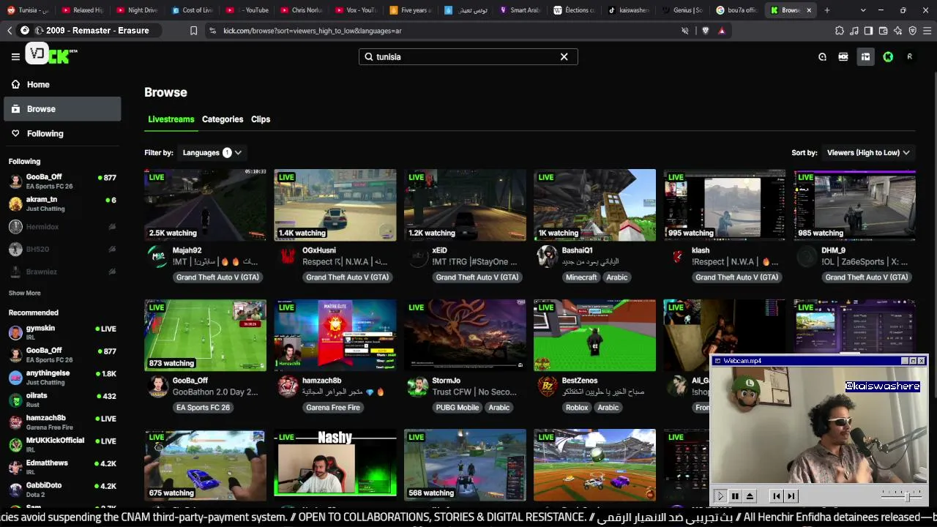Open the Brave Rewards triangle icon
The height and width of the screenshot is (527, 937).
[x=722, y=31]
